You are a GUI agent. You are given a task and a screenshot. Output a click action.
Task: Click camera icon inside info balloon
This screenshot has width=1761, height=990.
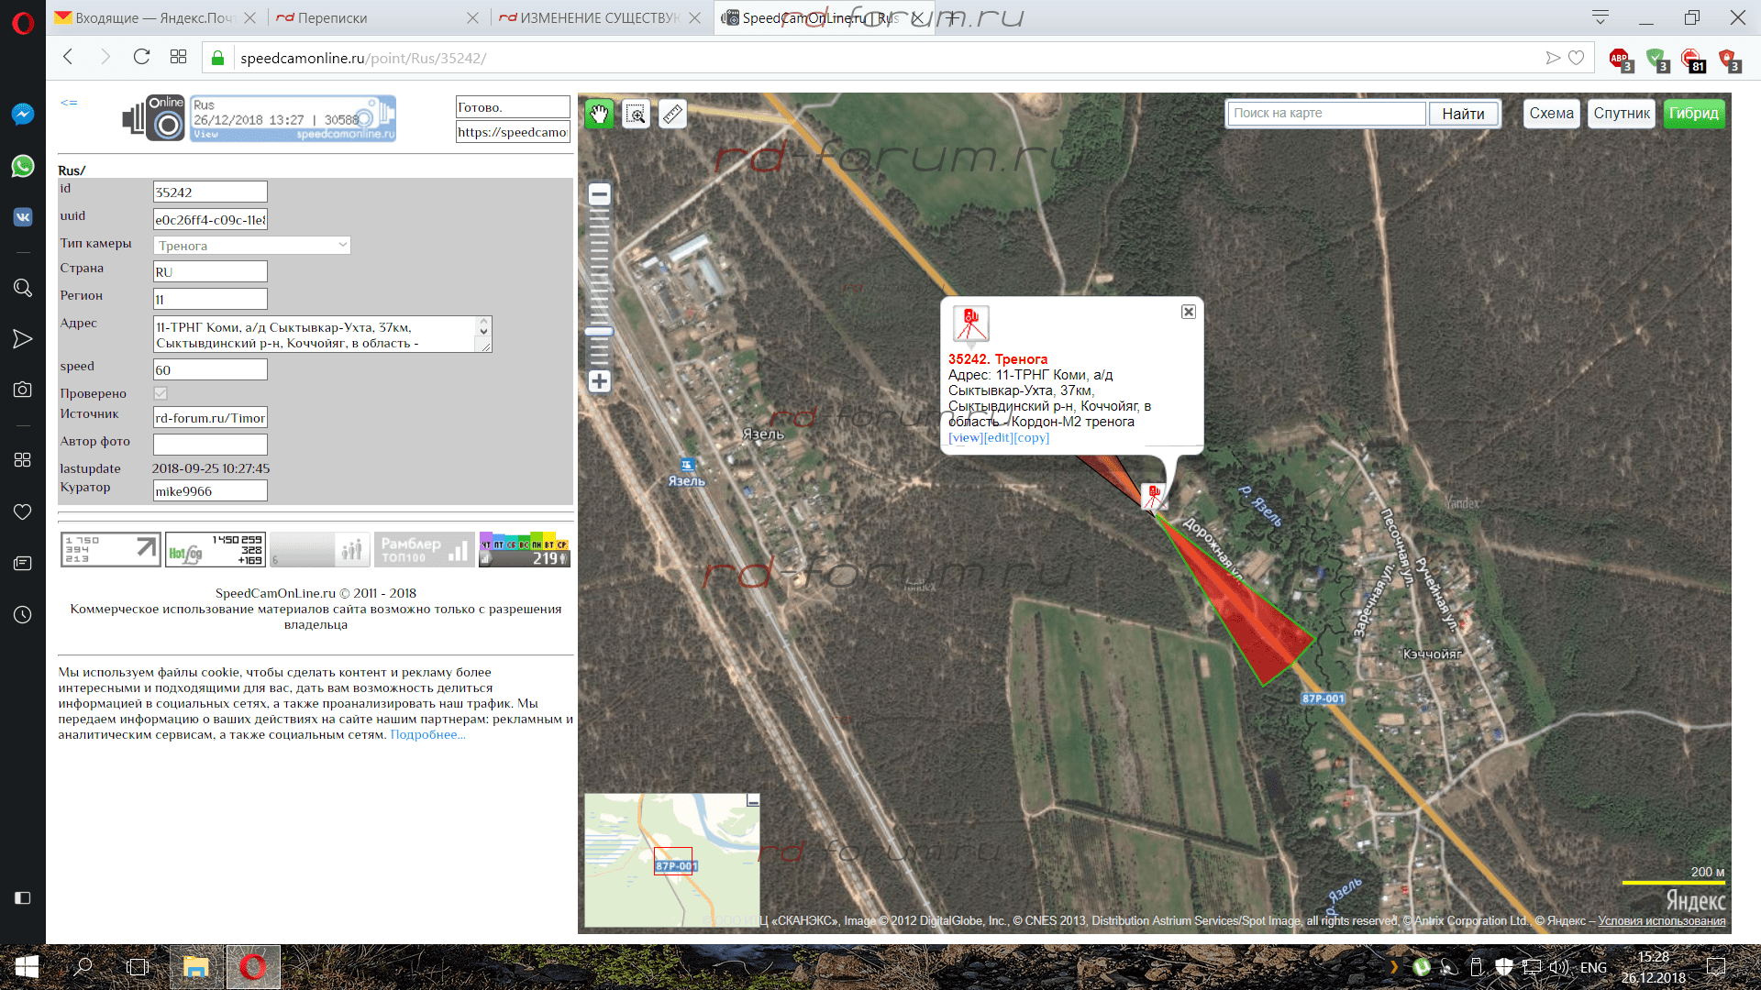pos(970,324)
